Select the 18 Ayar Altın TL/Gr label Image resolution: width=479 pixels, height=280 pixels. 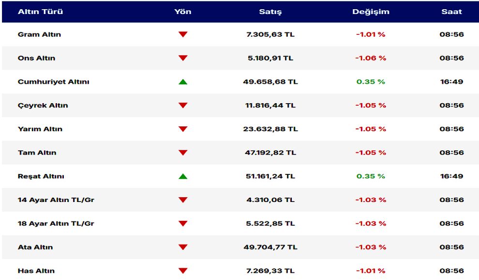(56, 224)
